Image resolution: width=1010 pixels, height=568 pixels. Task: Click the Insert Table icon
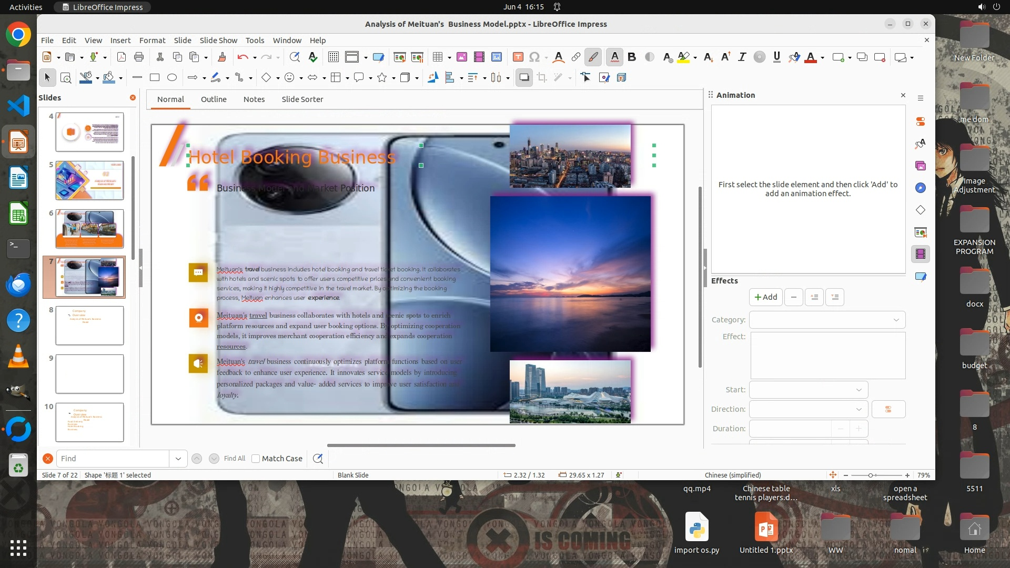coord(437,57)
